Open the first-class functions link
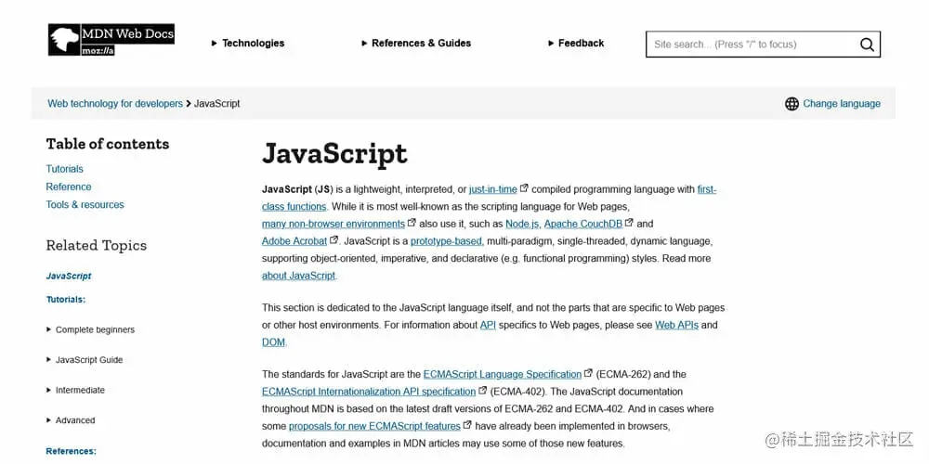Viewport: 929px width, 464px height. point(294,207)
